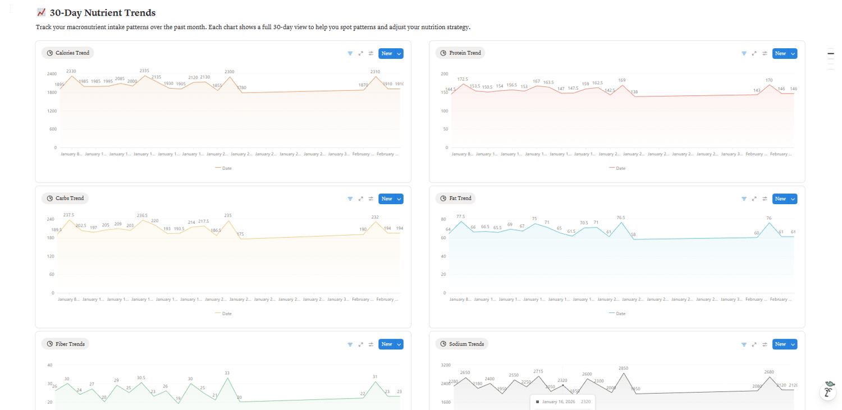Open the Notion AI assistant face icon
The image size is (842, 410).
coord(829,390)
